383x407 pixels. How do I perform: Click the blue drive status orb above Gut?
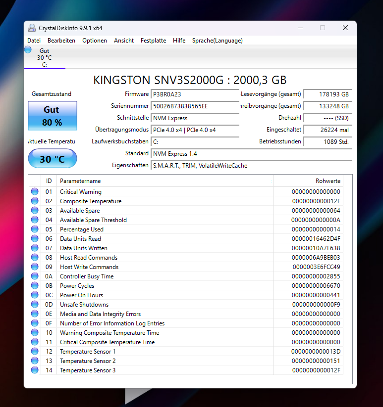(28, 49)
